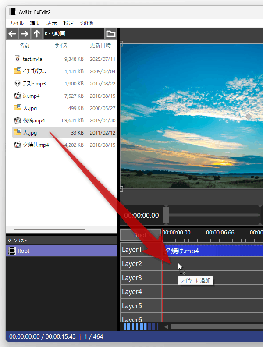This screenshot has width=263, height=347.
Task: Toggle the Layer6 header
Action: pos(141,318)
